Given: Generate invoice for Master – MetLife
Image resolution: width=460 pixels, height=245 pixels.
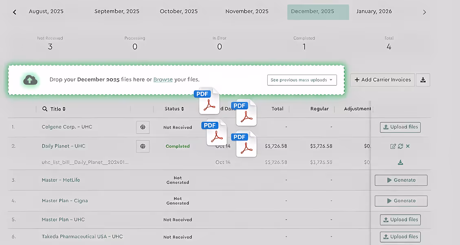Looking at the screenshot, I should pos(401,180).
